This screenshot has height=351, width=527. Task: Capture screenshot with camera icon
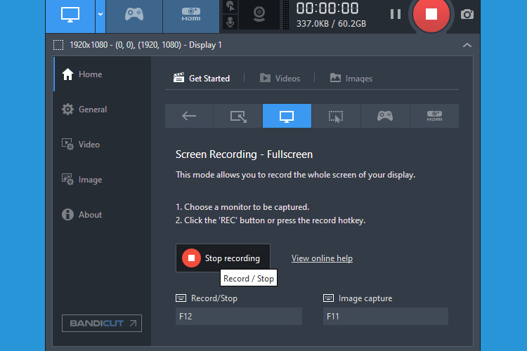coord(467,15)
